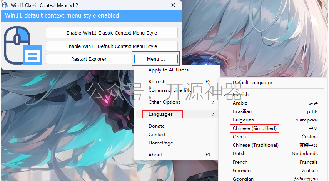Viewport: 329px width, 181px height.
Task: Select the checked English language
Action: [x=273, y=95]
